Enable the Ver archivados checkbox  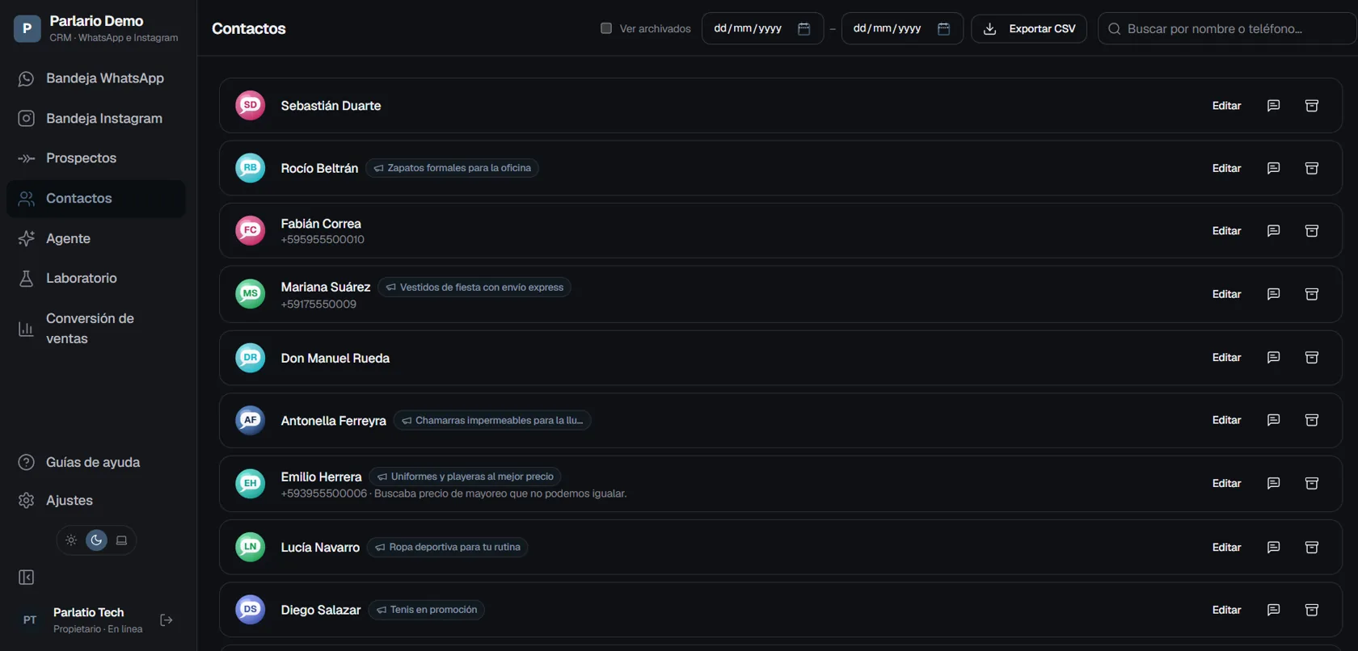(x=606, y=28)
